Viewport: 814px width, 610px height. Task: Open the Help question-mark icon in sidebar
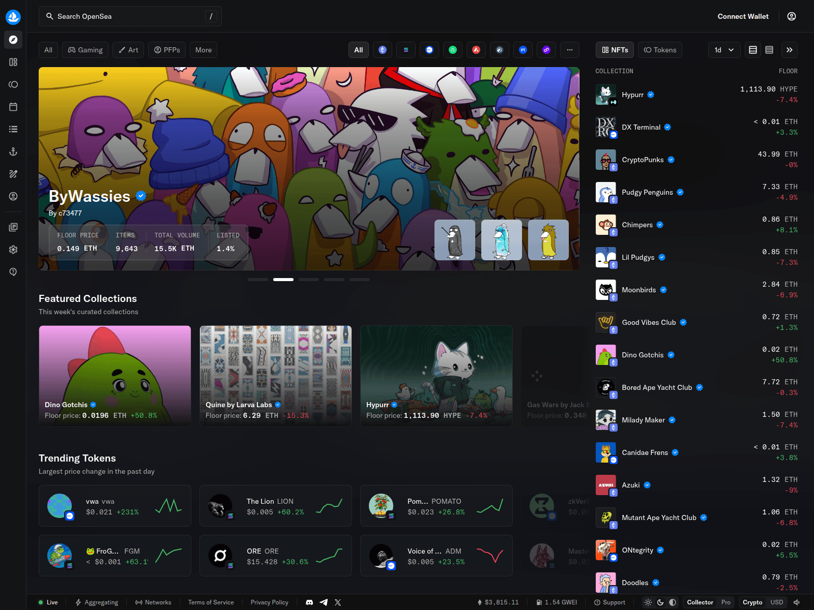(x=13, y=272)
